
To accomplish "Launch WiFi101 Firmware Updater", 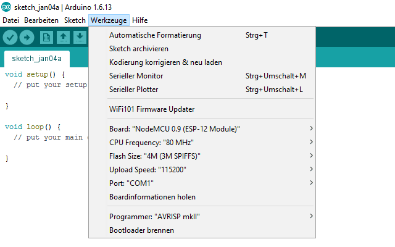I will (202, 109).
